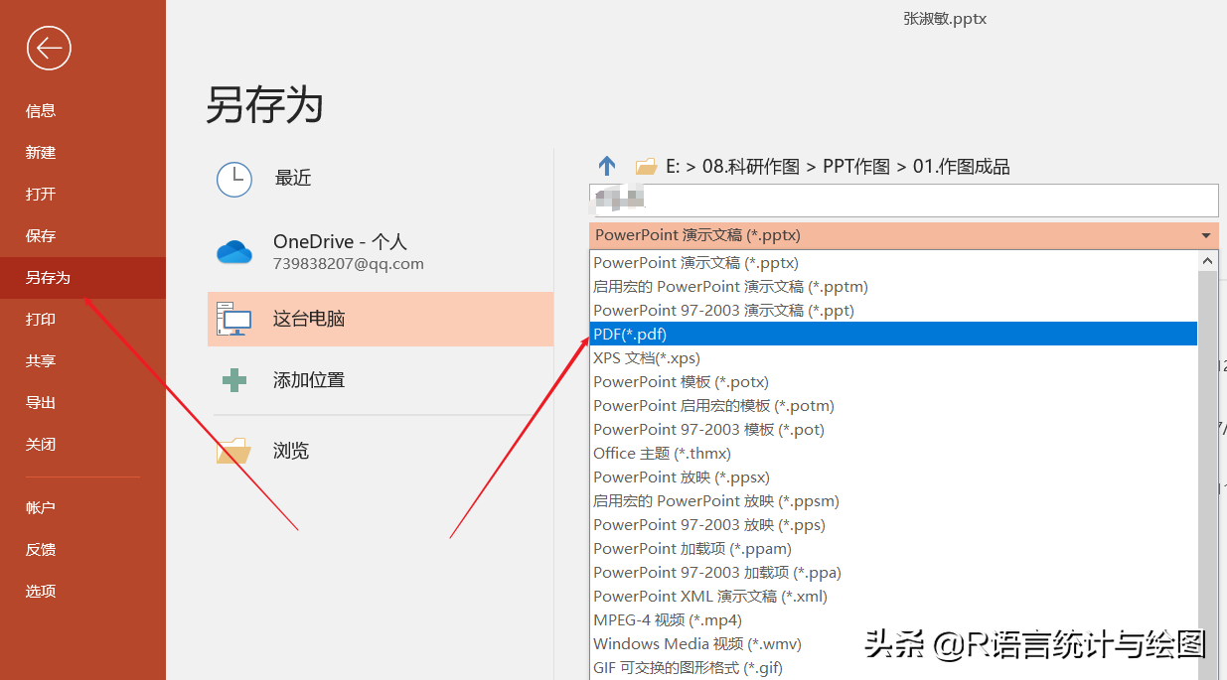Select PowerPoint 97-2003 放映 (*.pps)
1227x680 pixels.
click(893, 525)
